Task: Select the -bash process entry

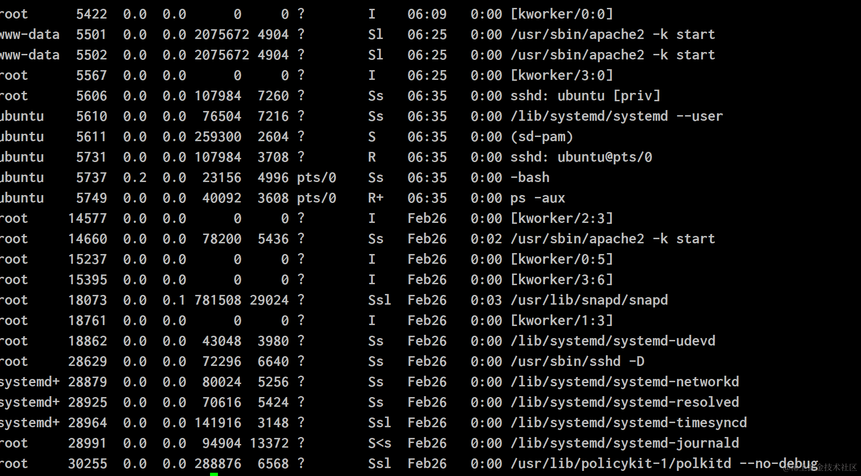Action: (x=530, y=177)
